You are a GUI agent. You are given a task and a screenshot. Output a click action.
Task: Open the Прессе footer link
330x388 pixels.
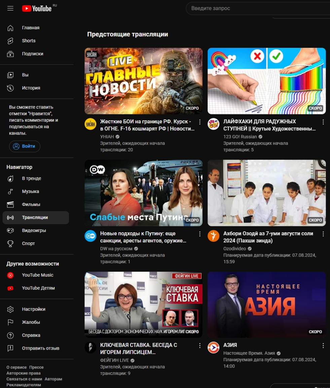36,367
